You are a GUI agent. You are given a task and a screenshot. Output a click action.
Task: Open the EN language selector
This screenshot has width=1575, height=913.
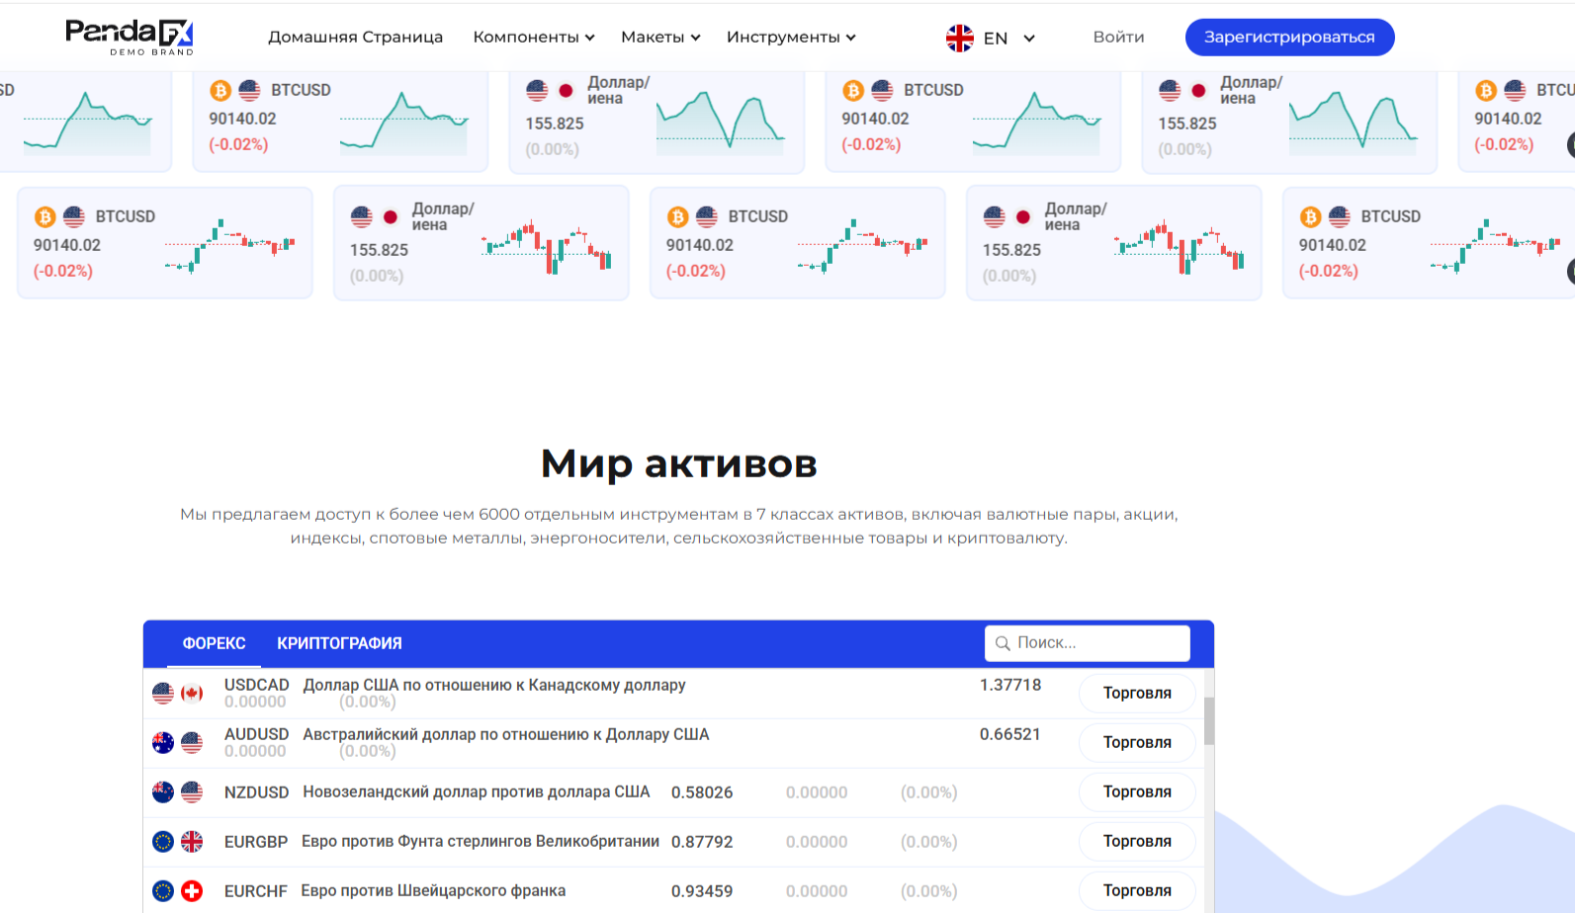(1008, 38)
